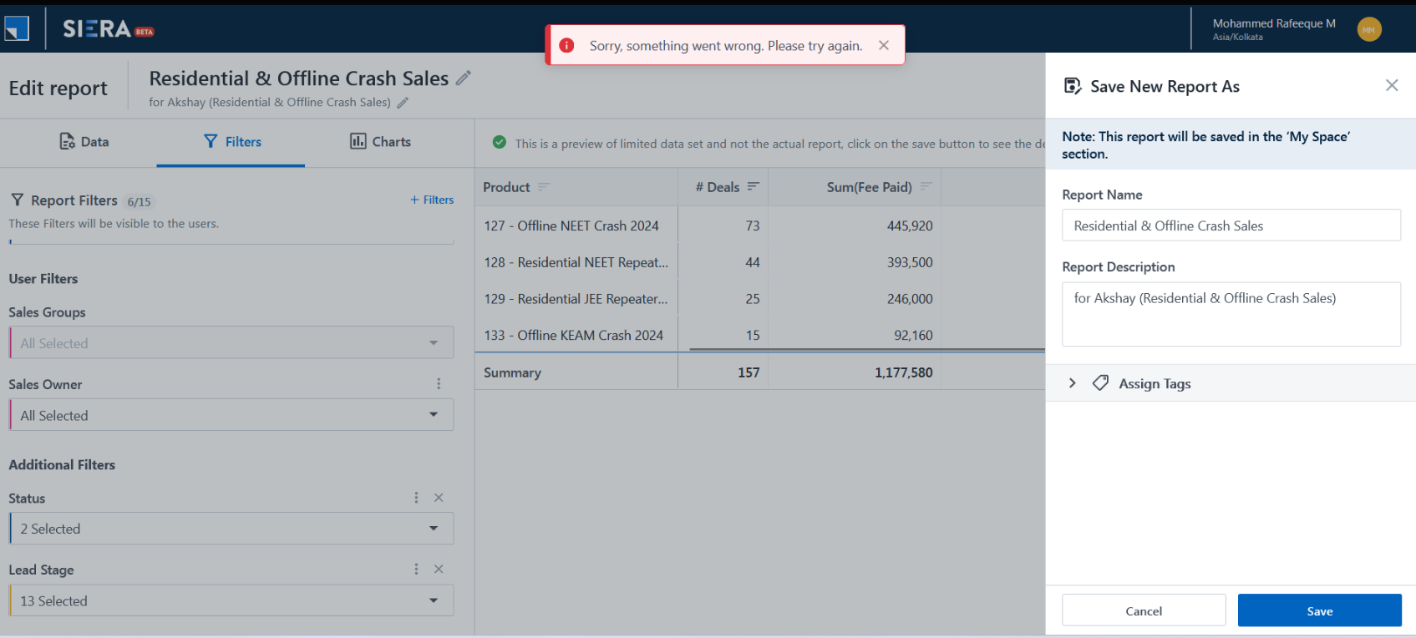The width and height of the screenshot is (1416, 638).
Task: Edit the report description pencil icon
Action: [x=403, y=103]
